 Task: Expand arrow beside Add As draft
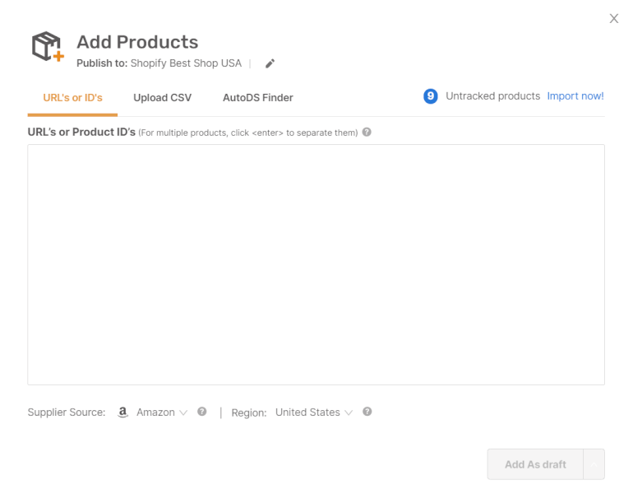(x=594, y=464)
